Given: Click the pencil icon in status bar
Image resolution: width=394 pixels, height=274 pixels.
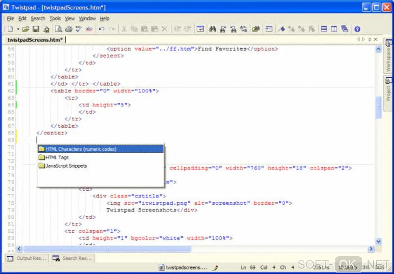Looking at the screenshot, I should [x=215, y=268].
